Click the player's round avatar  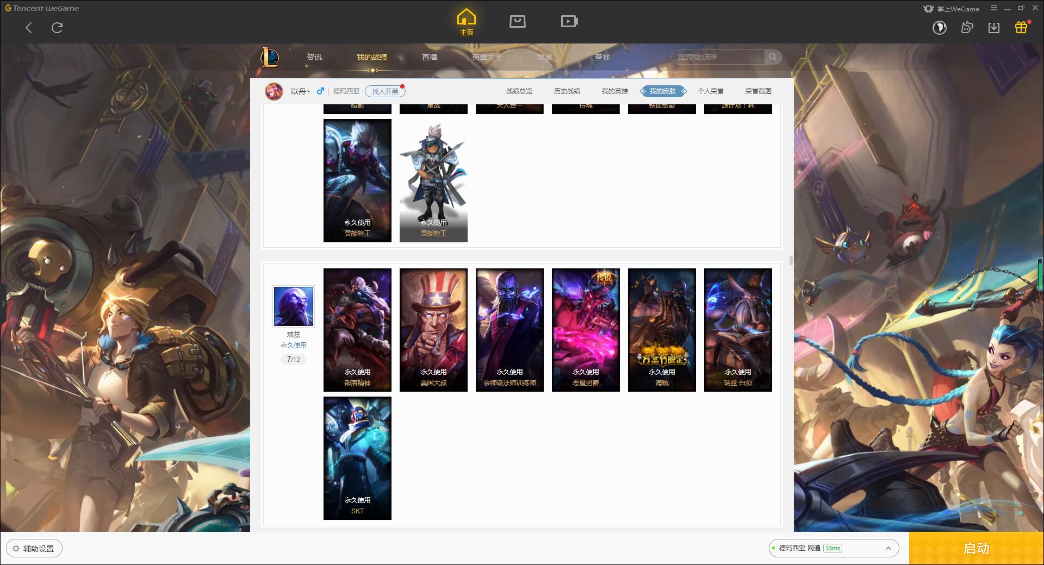click(x=274, y=91)
